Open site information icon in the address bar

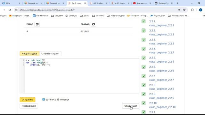(16, 10)
